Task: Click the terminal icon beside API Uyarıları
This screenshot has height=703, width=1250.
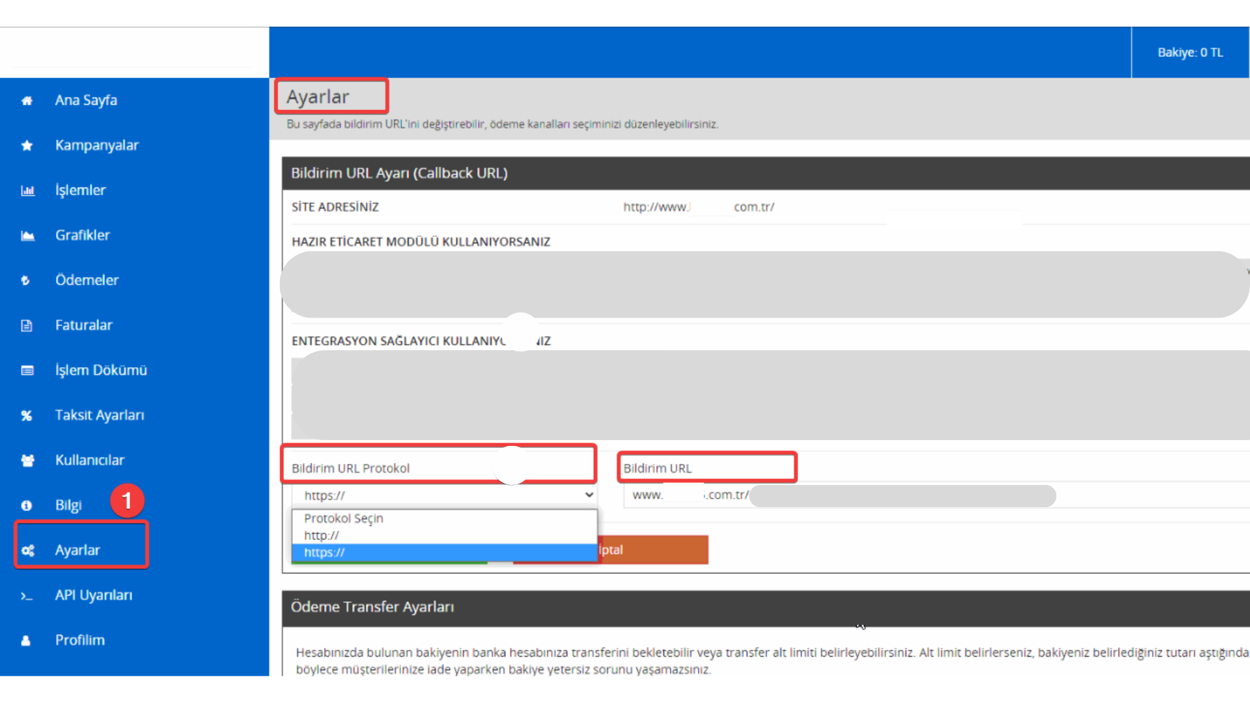Action: [x=27, y=596]
